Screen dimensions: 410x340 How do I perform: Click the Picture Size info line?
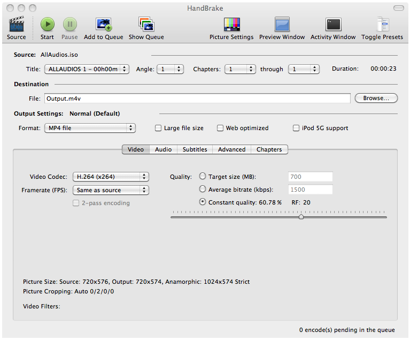[x=136, y=282]
